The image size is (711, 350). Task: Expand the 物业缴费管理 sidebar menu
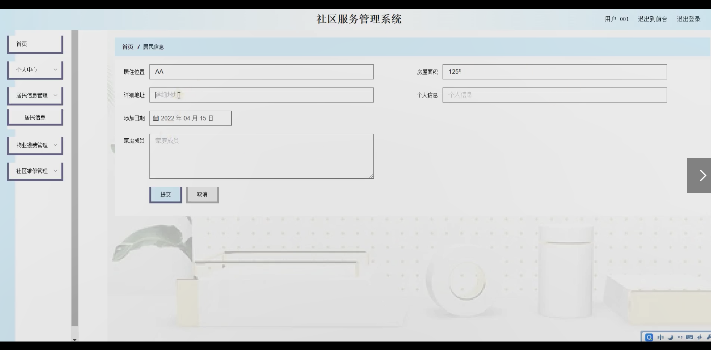[35, 145]
